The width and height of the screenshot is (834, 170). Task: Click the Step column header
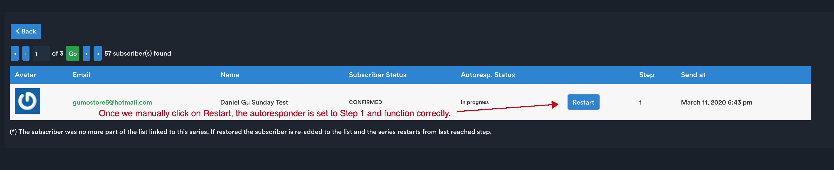coord(646,75)
